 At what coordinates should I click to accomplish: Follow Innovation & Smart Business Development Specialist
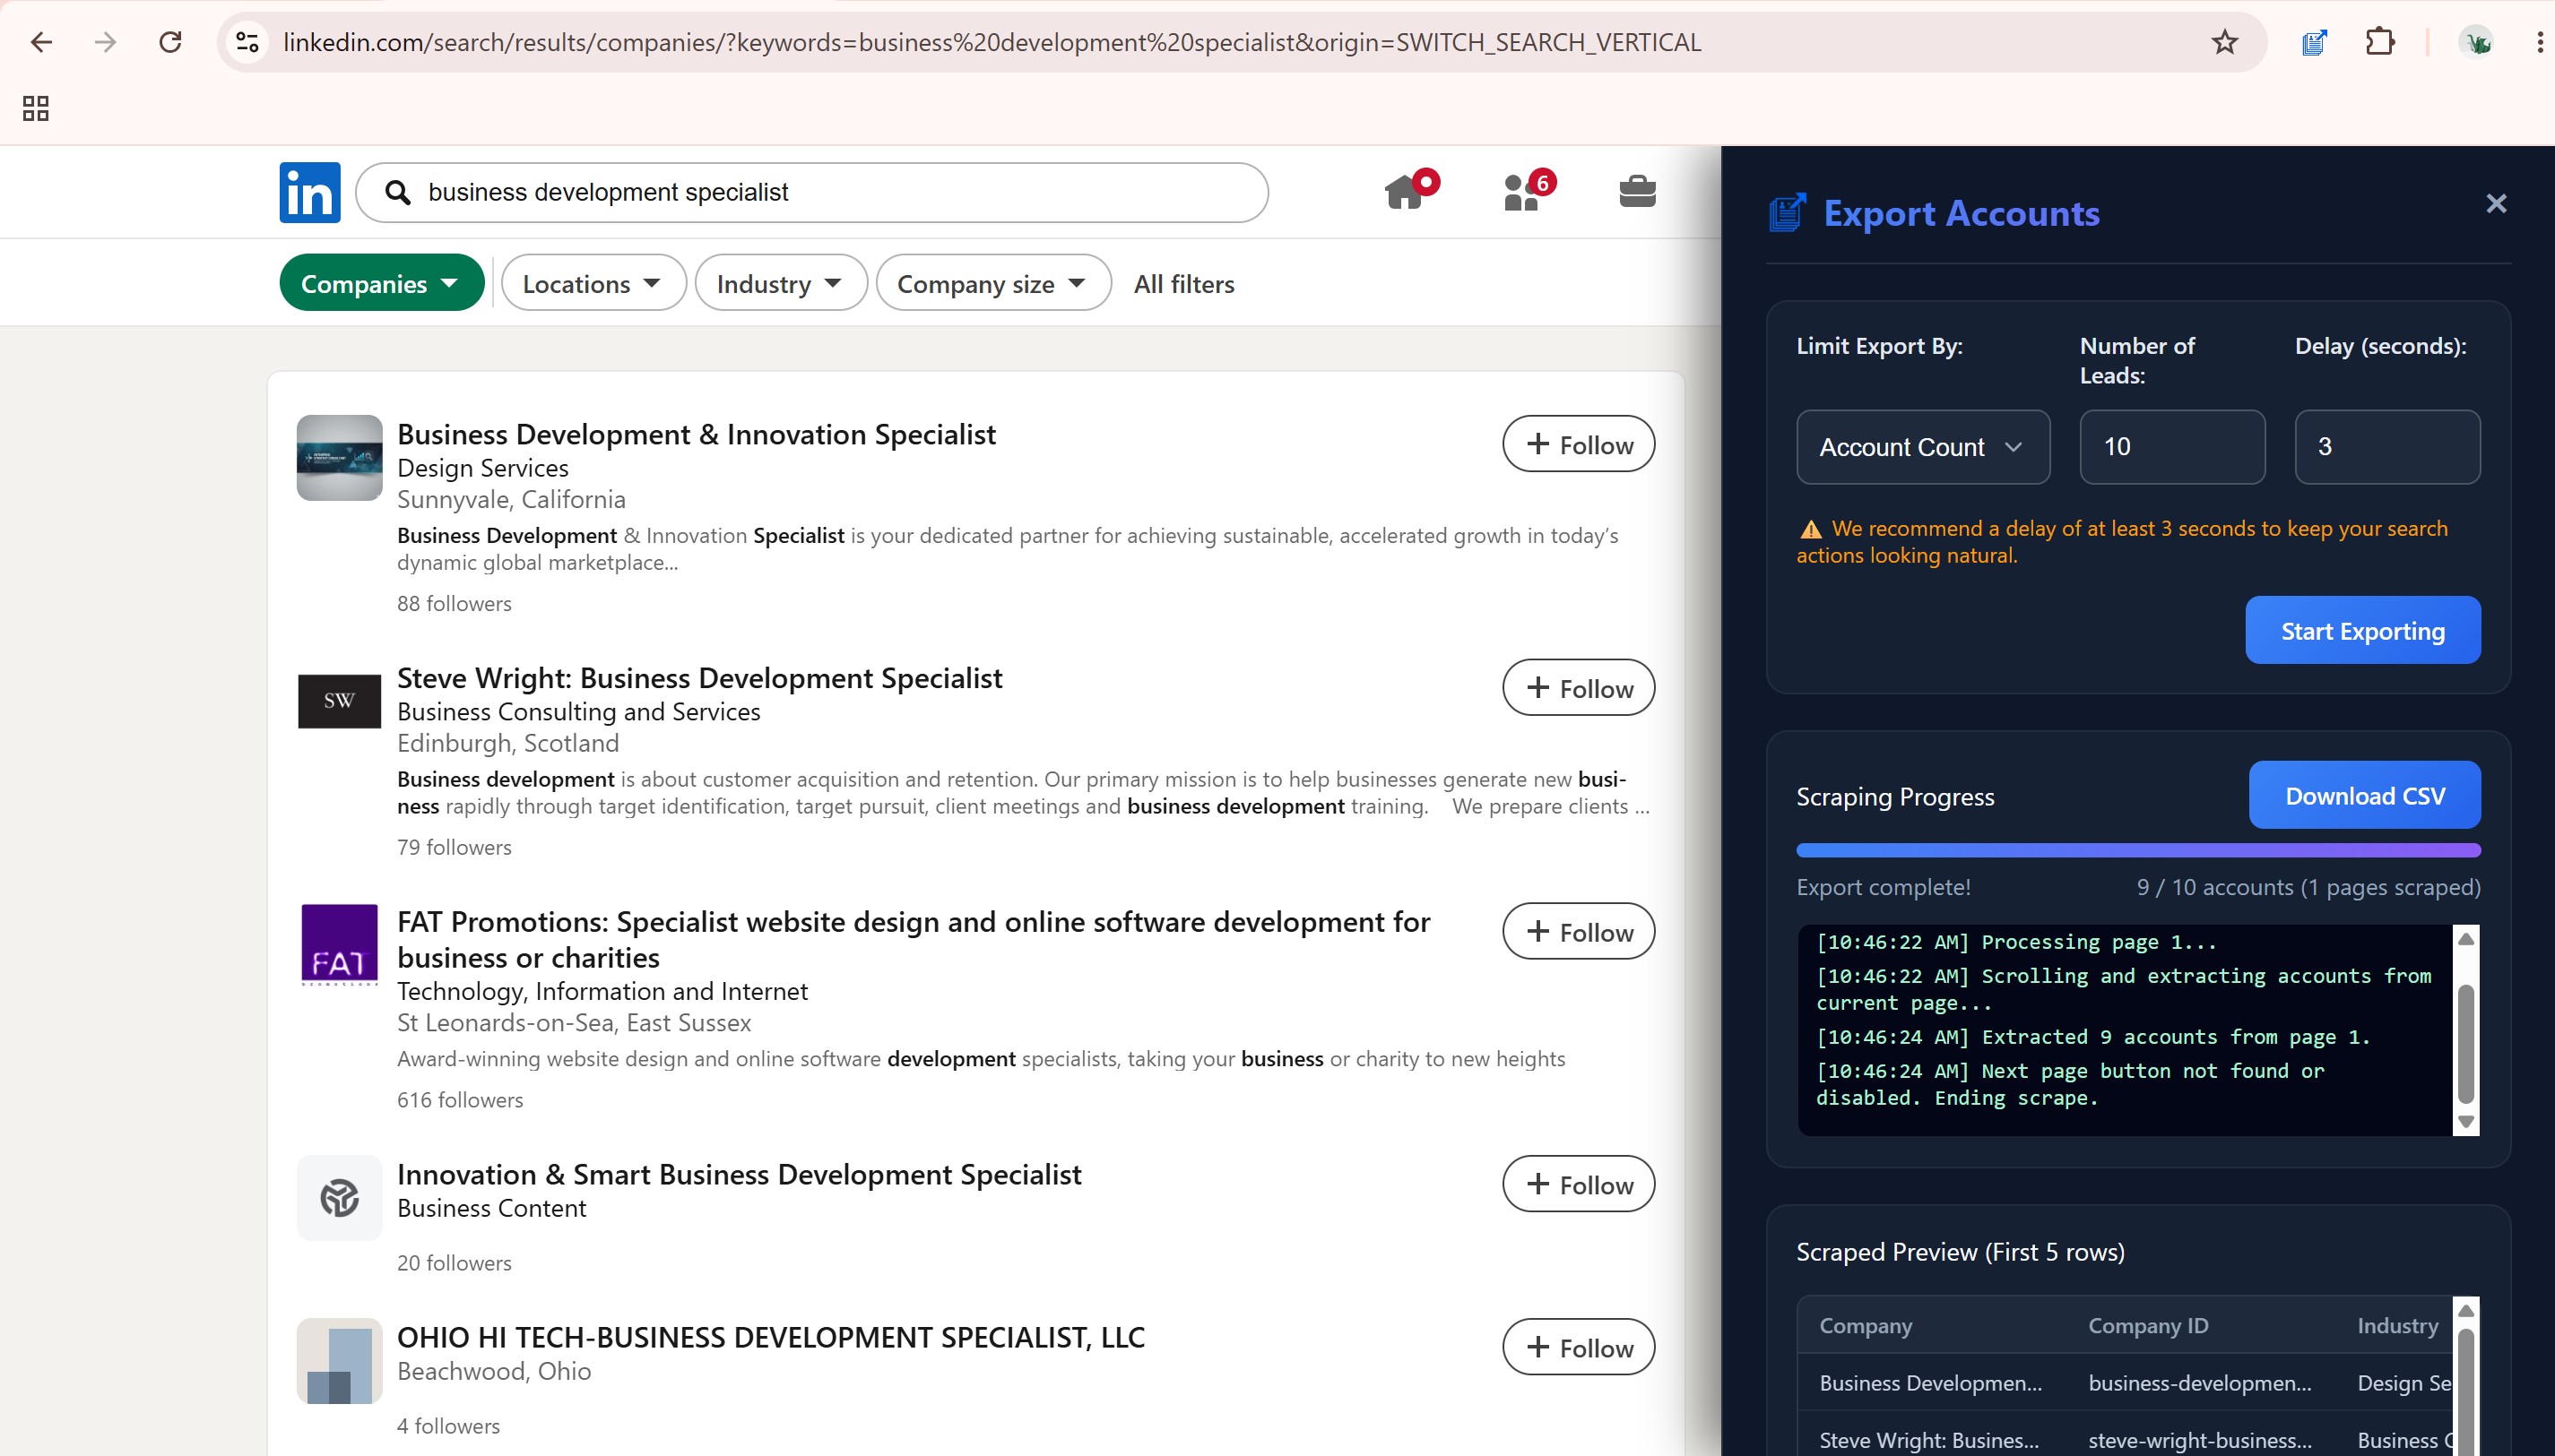(1578, 1184)
